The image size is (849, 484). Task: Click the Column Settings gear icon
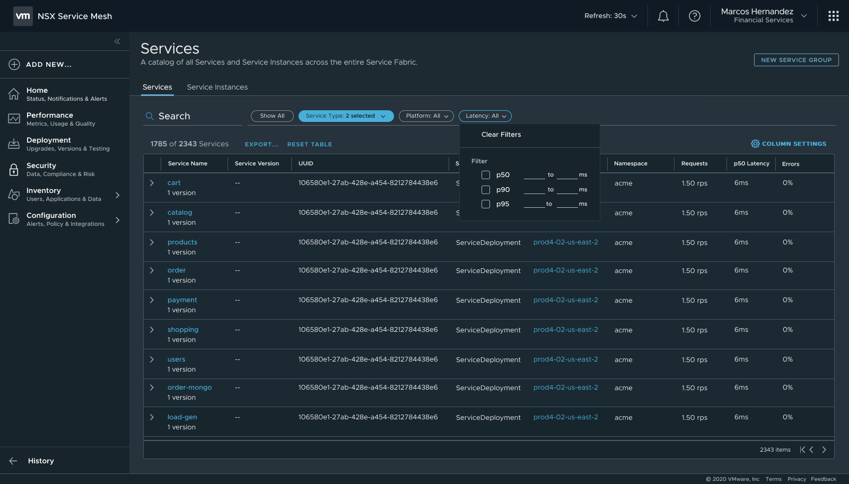tap(755, 144)
